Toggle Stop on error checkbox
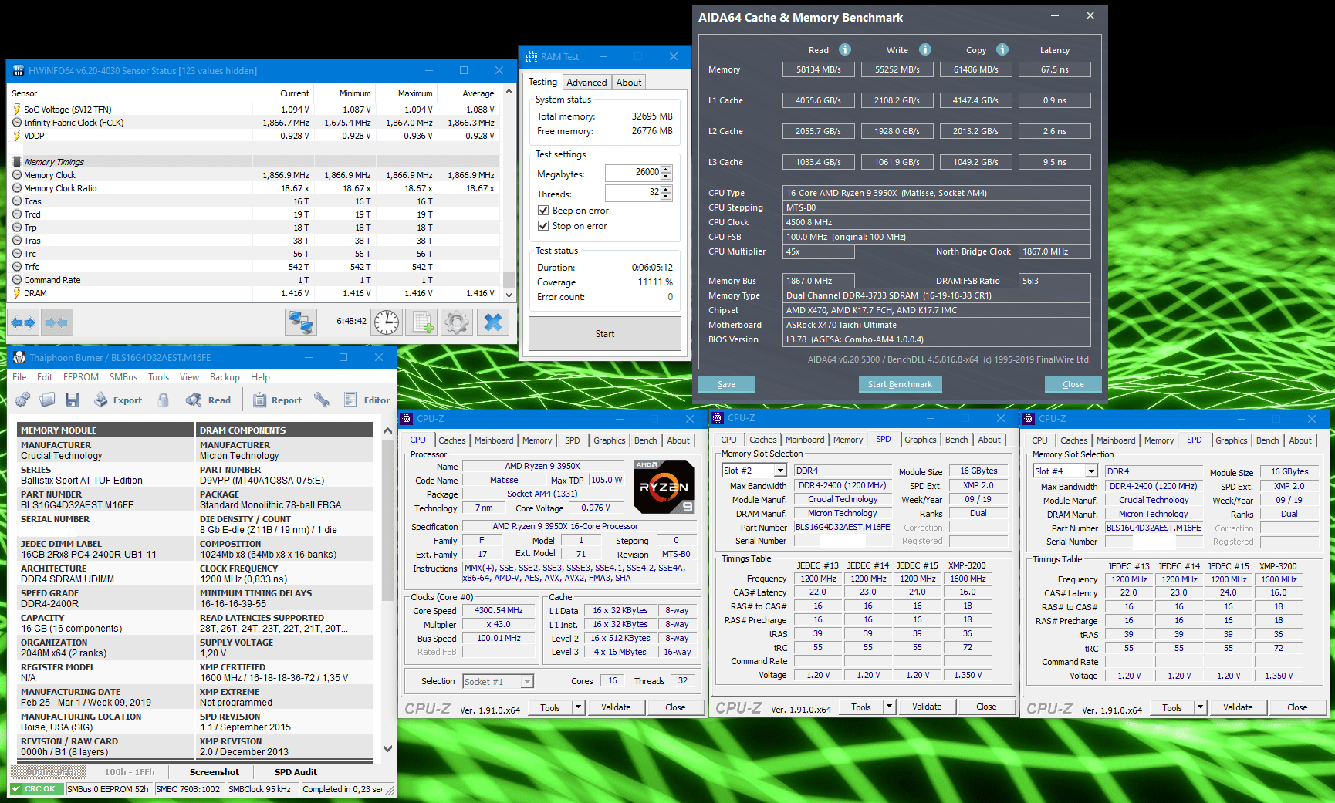 pos(543,226)
